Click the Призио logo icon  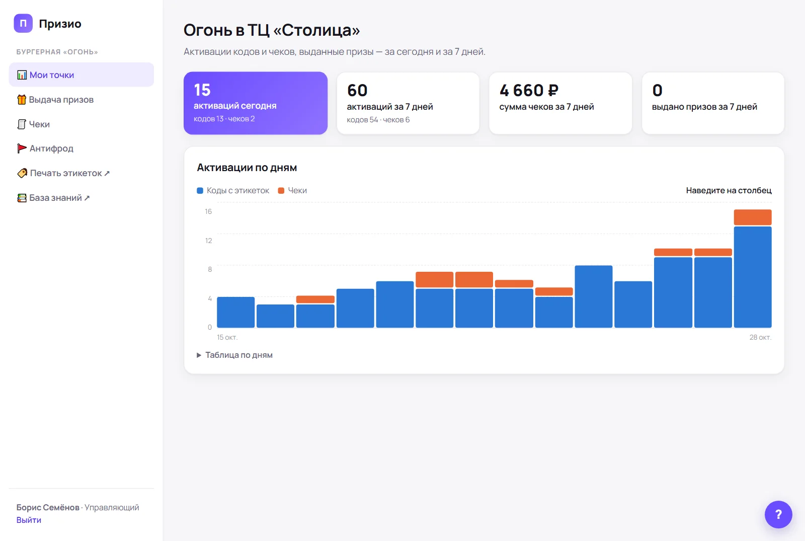pos(23,24)
